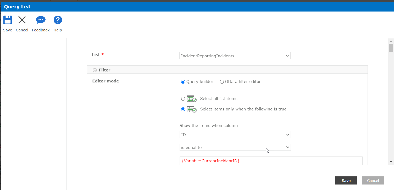
Task: Click the scrollbar up arrow
Action: tap(391, 41)
